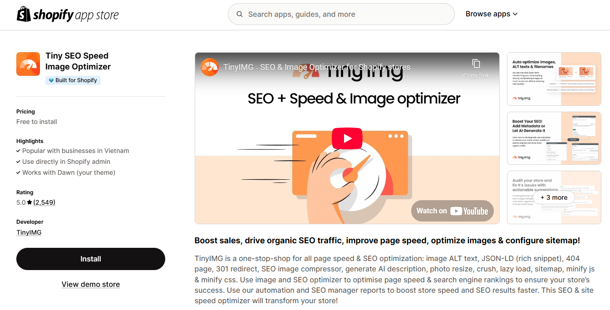Open the Boost Your SEO metadata screenshot thumbnail
610x310 pixels.
tap(554, 138)
